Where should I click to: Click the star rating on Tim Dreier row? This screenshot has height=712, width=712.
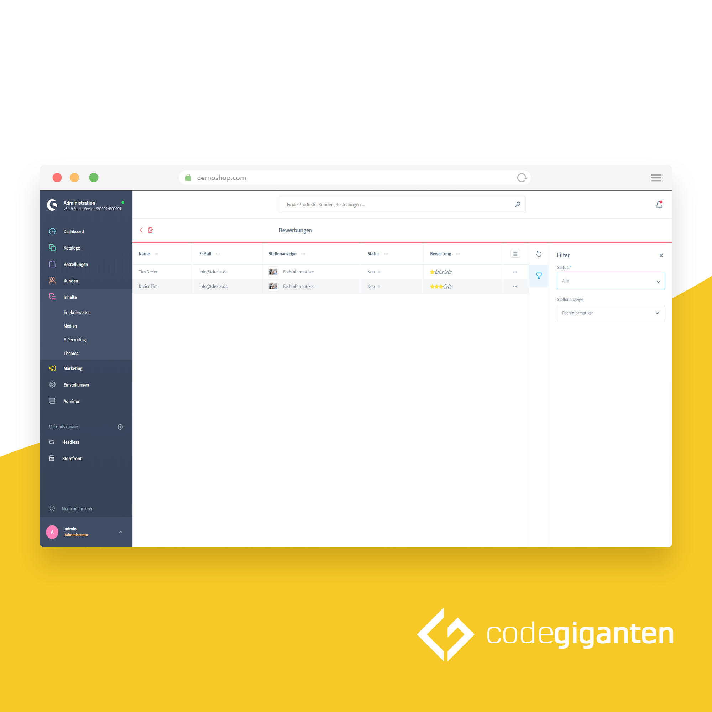point(440,271)
